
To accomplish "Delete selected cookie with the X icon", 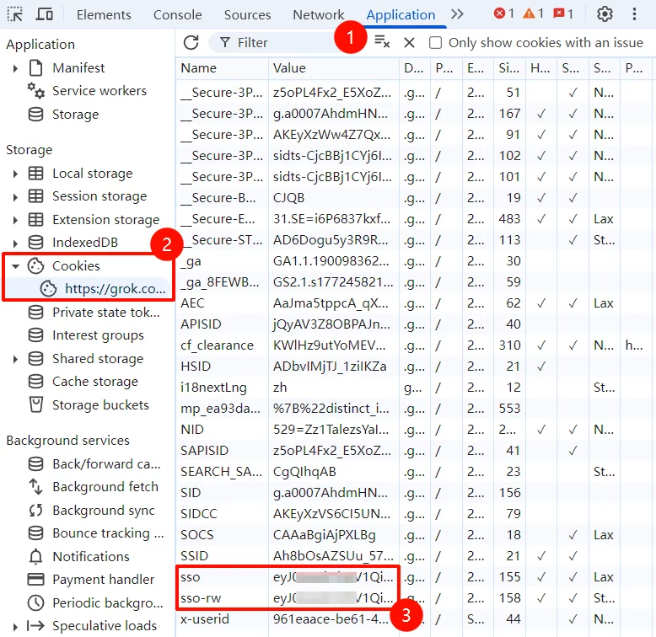I will tap(409, 42).
